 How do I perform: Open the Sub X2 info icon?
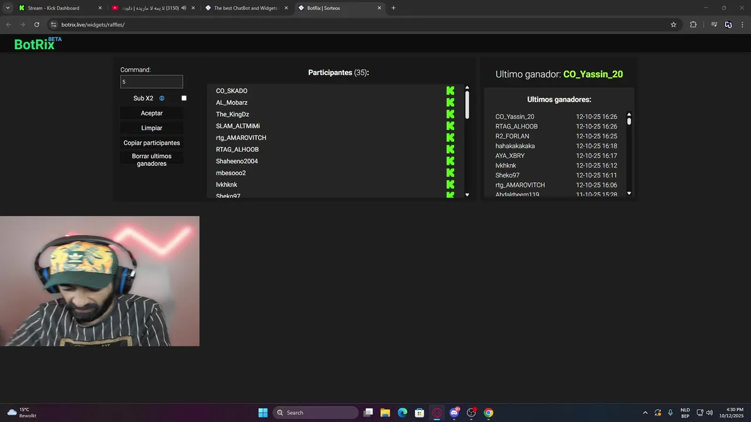tap(162, 98)
